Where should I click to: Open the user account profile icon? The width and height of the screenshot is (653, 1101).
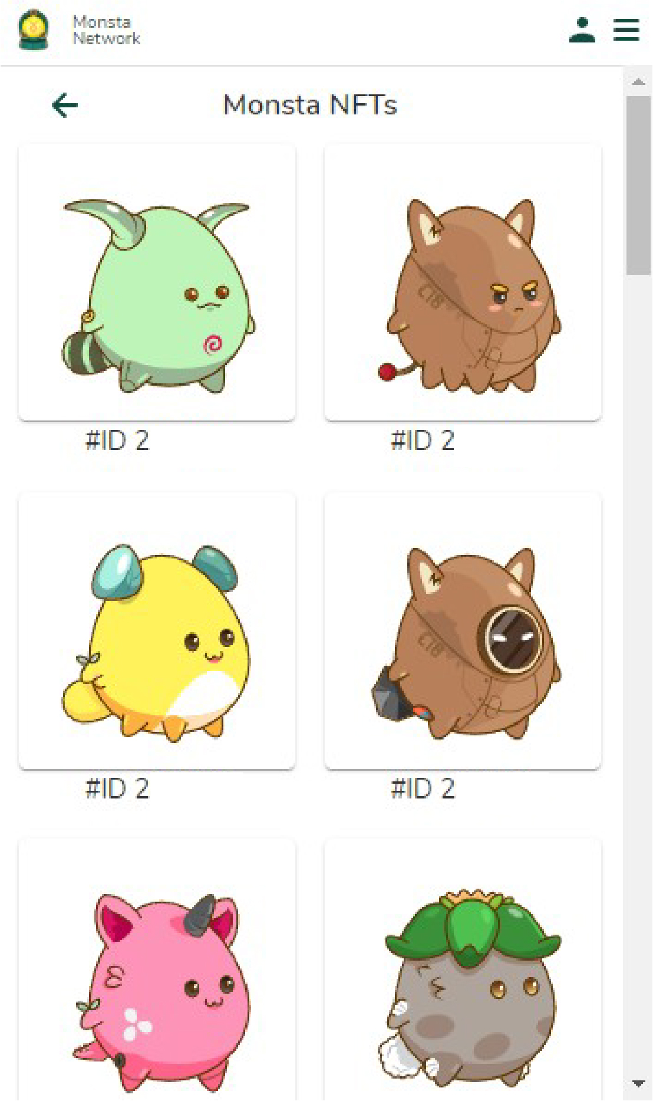point(582,30)
